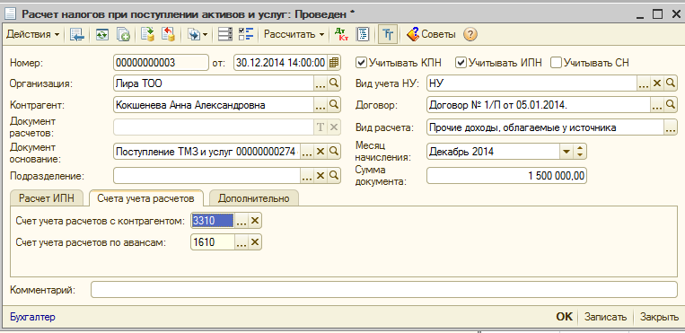Click the Вид расчета select (…) button
Screen dimensions: 685x333
coord(670,128)
